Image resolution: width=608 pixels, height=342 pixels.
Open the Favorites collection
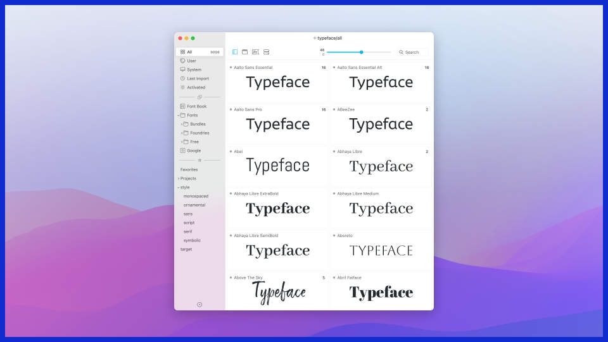coord(189,169)
